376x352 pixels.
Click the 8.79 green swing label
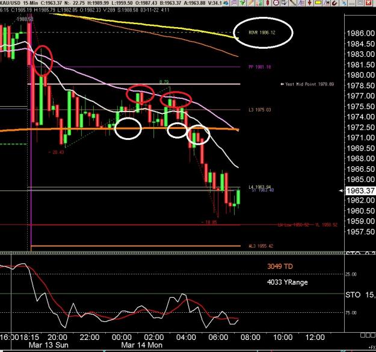point(164,82)
